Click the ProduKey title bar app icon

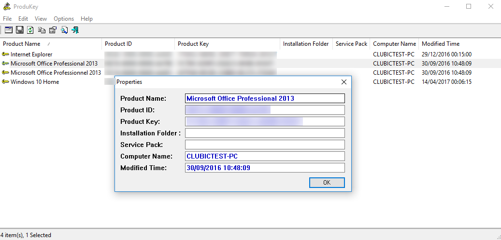click(x=6, y=6)
